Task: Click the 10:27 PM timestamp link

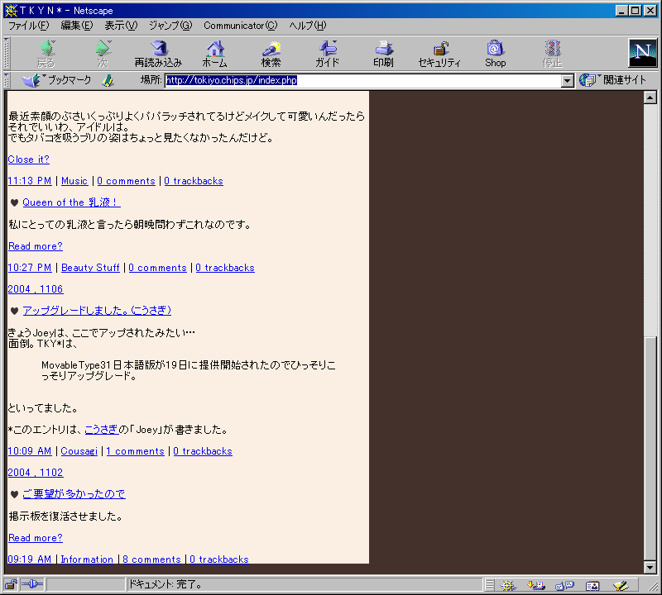Action: pos(30,268)
